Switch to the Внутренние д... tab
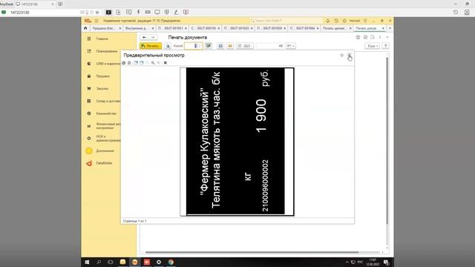The height and width of the screenshot is (267, 475). [139, 28]
